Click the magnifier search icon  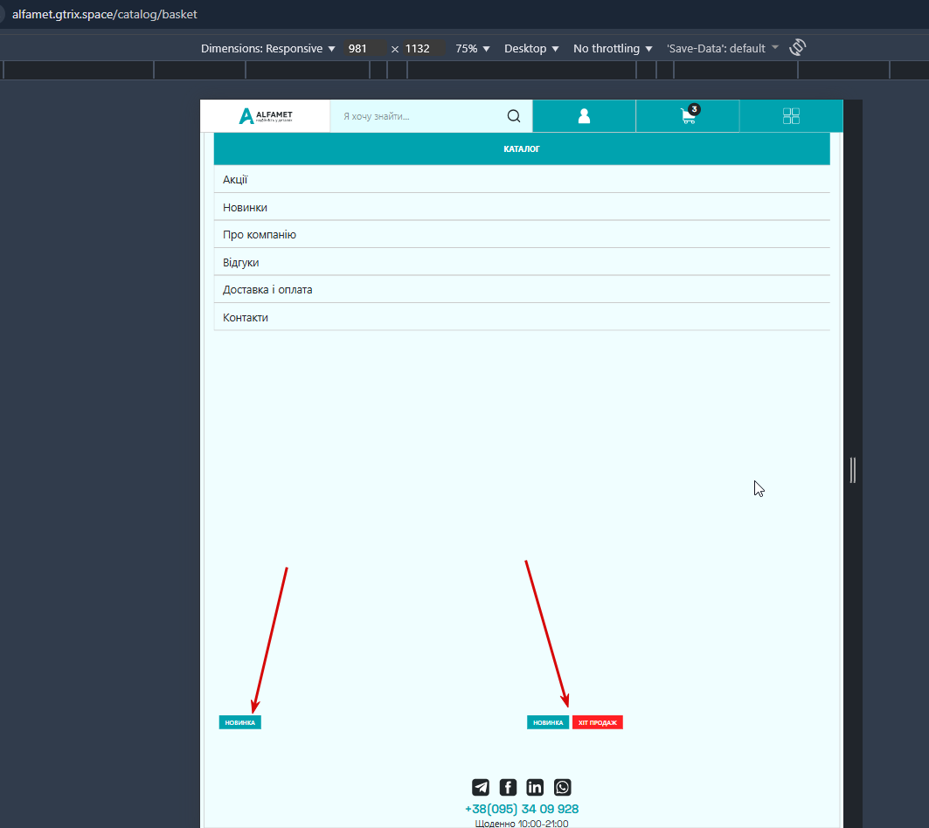514,116
